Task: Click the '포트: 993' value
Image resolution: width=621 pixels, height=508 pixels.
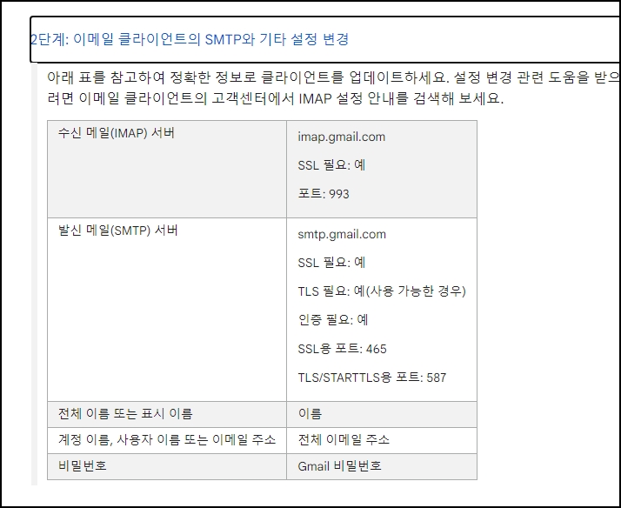Action: [x=324, y=194]
